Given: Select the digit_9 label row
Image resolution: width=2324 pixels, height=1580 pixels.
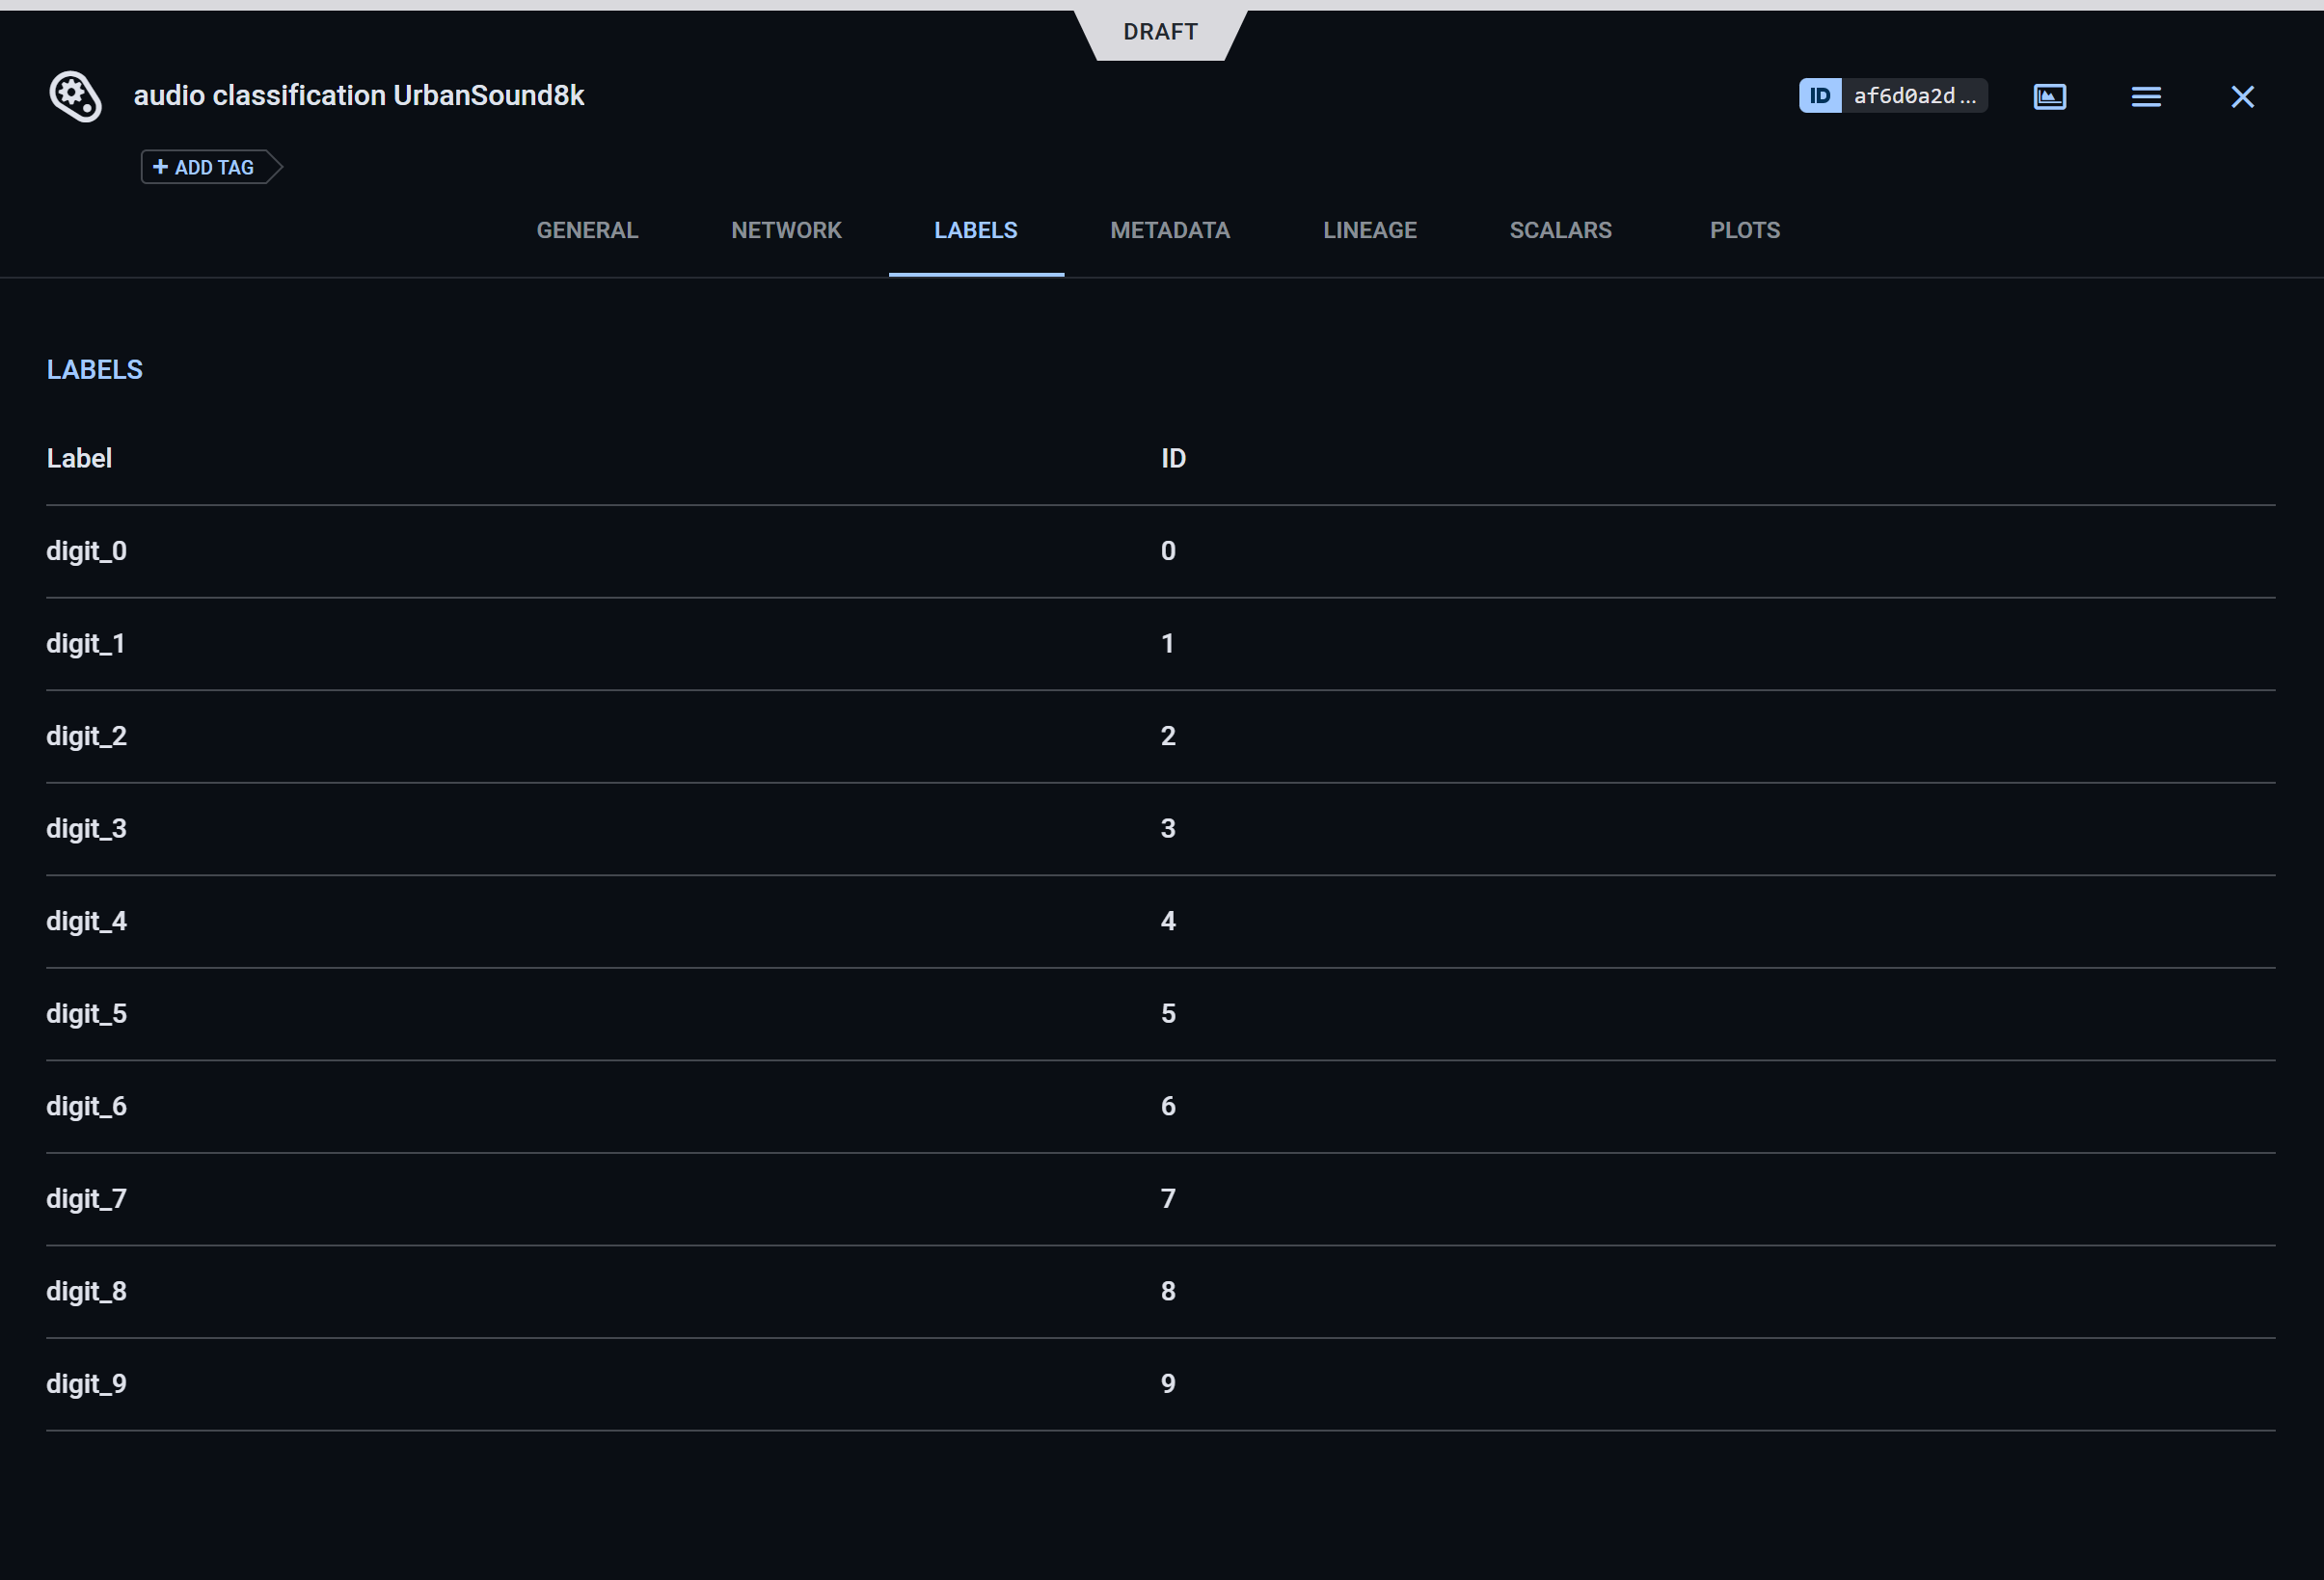Looking at the screenshot, I should click(x=86, y=1383).
